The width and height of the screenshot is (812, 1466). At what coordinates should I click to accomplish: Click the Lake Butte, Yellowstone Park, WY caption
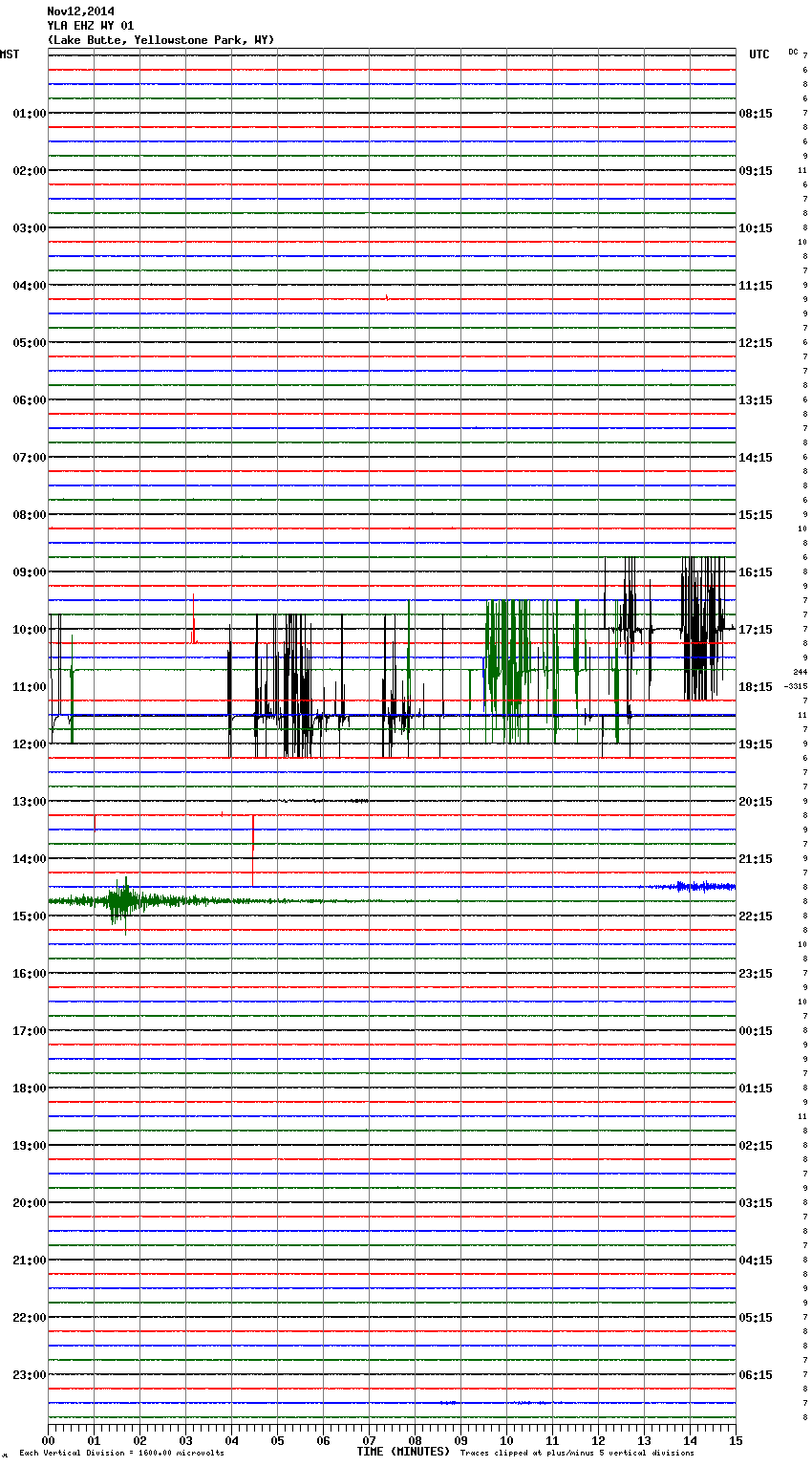160,40
